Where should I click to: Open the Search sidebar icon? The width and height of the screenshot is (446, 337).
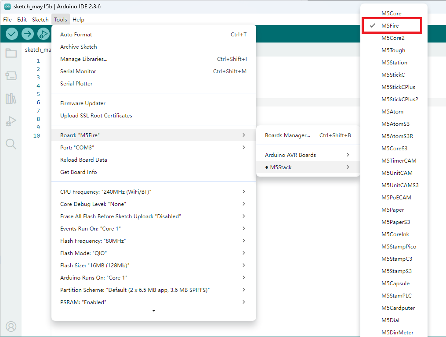click(11, 144)
